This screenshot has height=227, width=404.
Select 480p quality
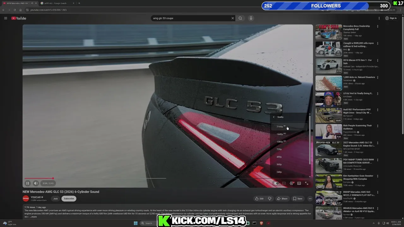pyautogui.click(x=289, y=157)
